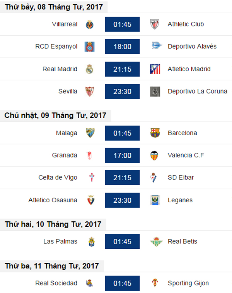The height and width of the screenshot is (293, 232).
Task: Open the 01:45 Malaga vs Barcelona time
Action: click(x=122, y=133)
